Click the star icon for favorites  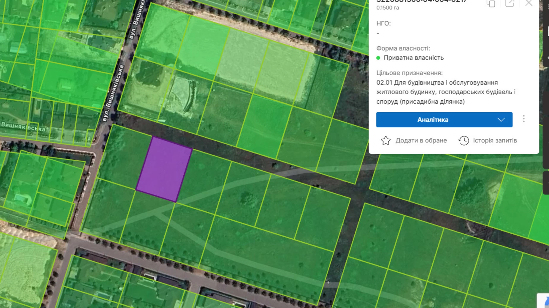pyautogui.click(x=385, y=140)
